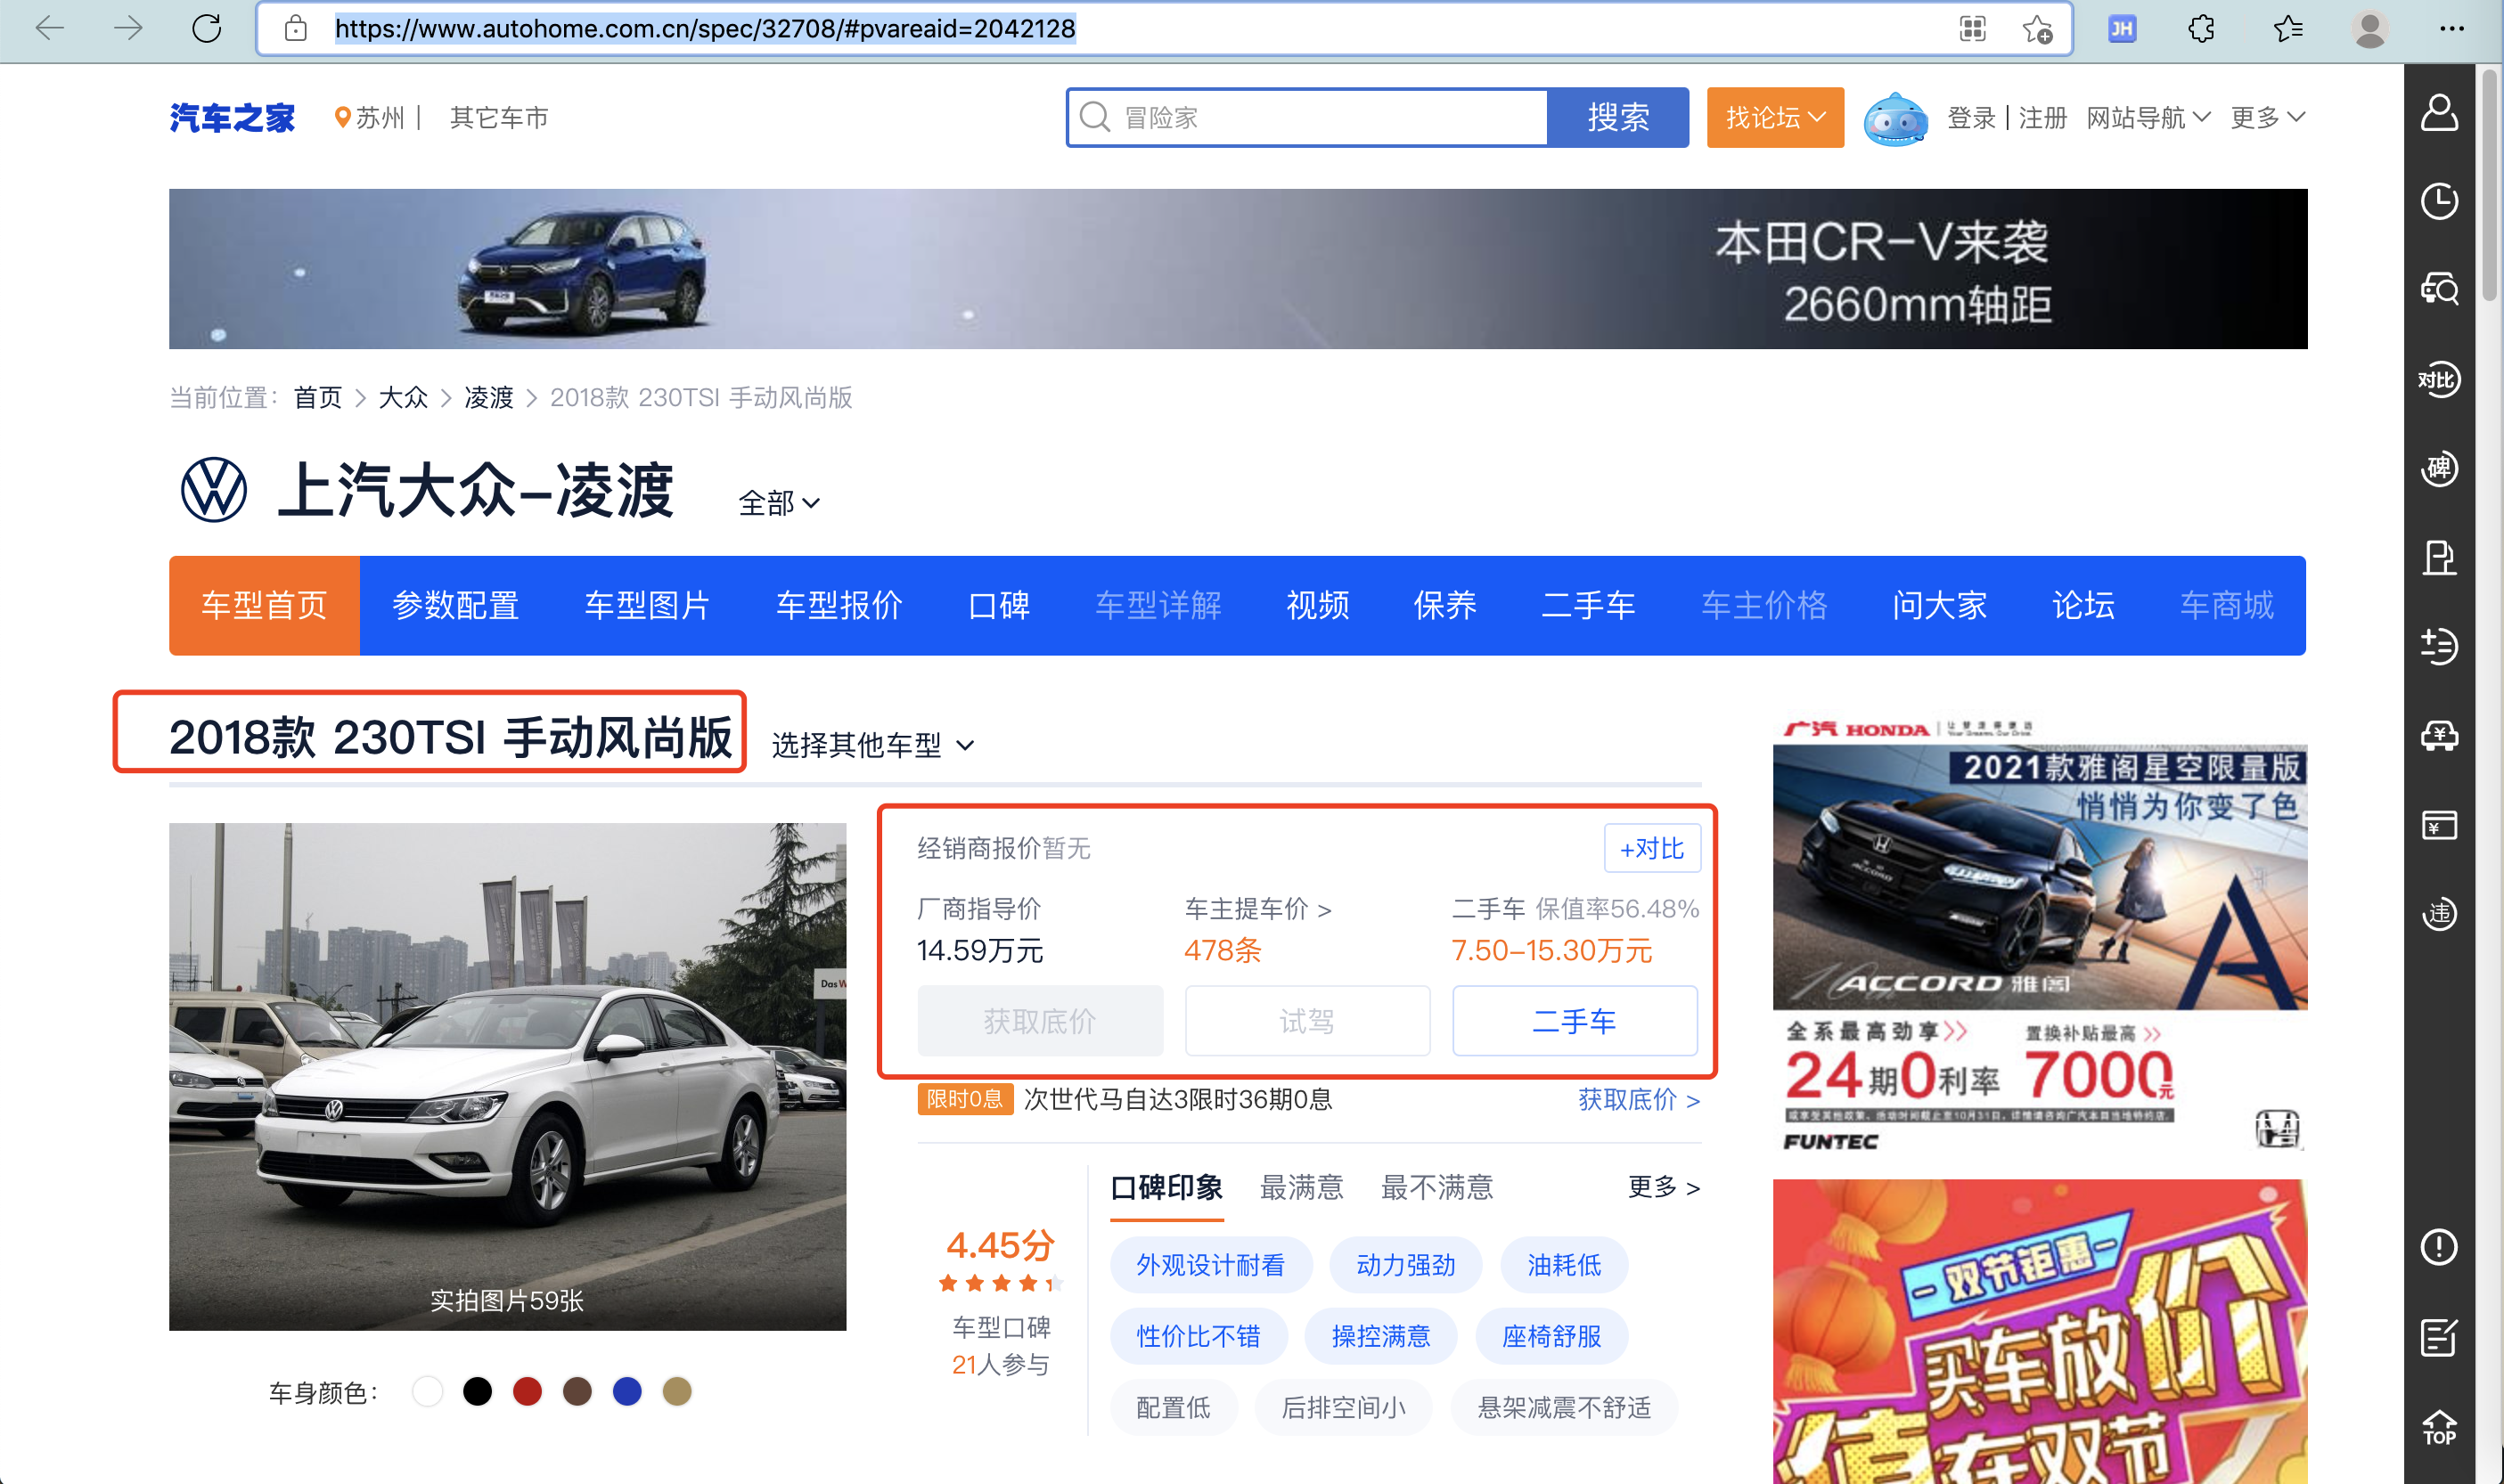Reload the page with refresh icon
The height and width of the screenshot is (1484, 2504).
pos(206,28)
